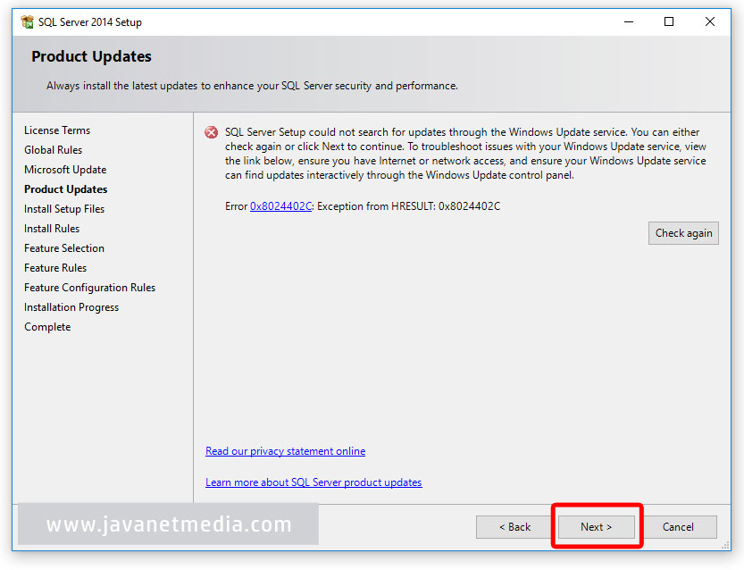Click the Product Updates step
744x570 pixels.
65,189
